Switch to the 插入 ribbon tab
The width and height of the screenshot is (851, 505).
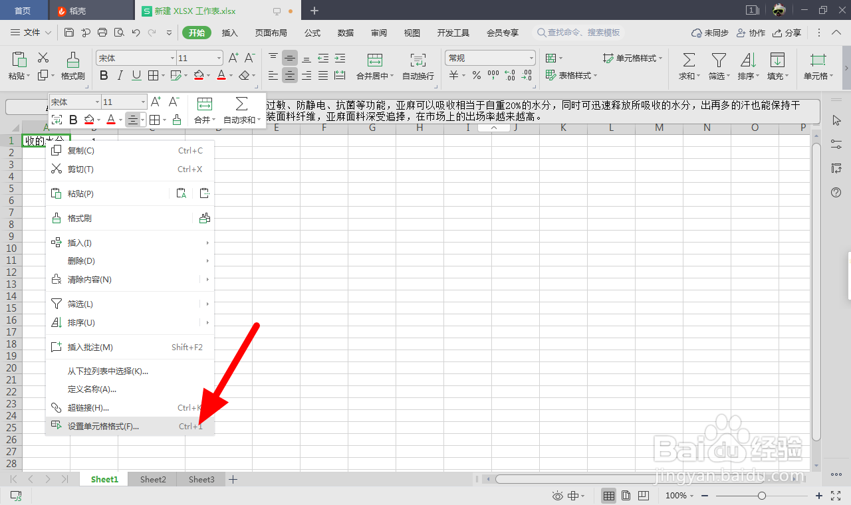pos(229,32)
